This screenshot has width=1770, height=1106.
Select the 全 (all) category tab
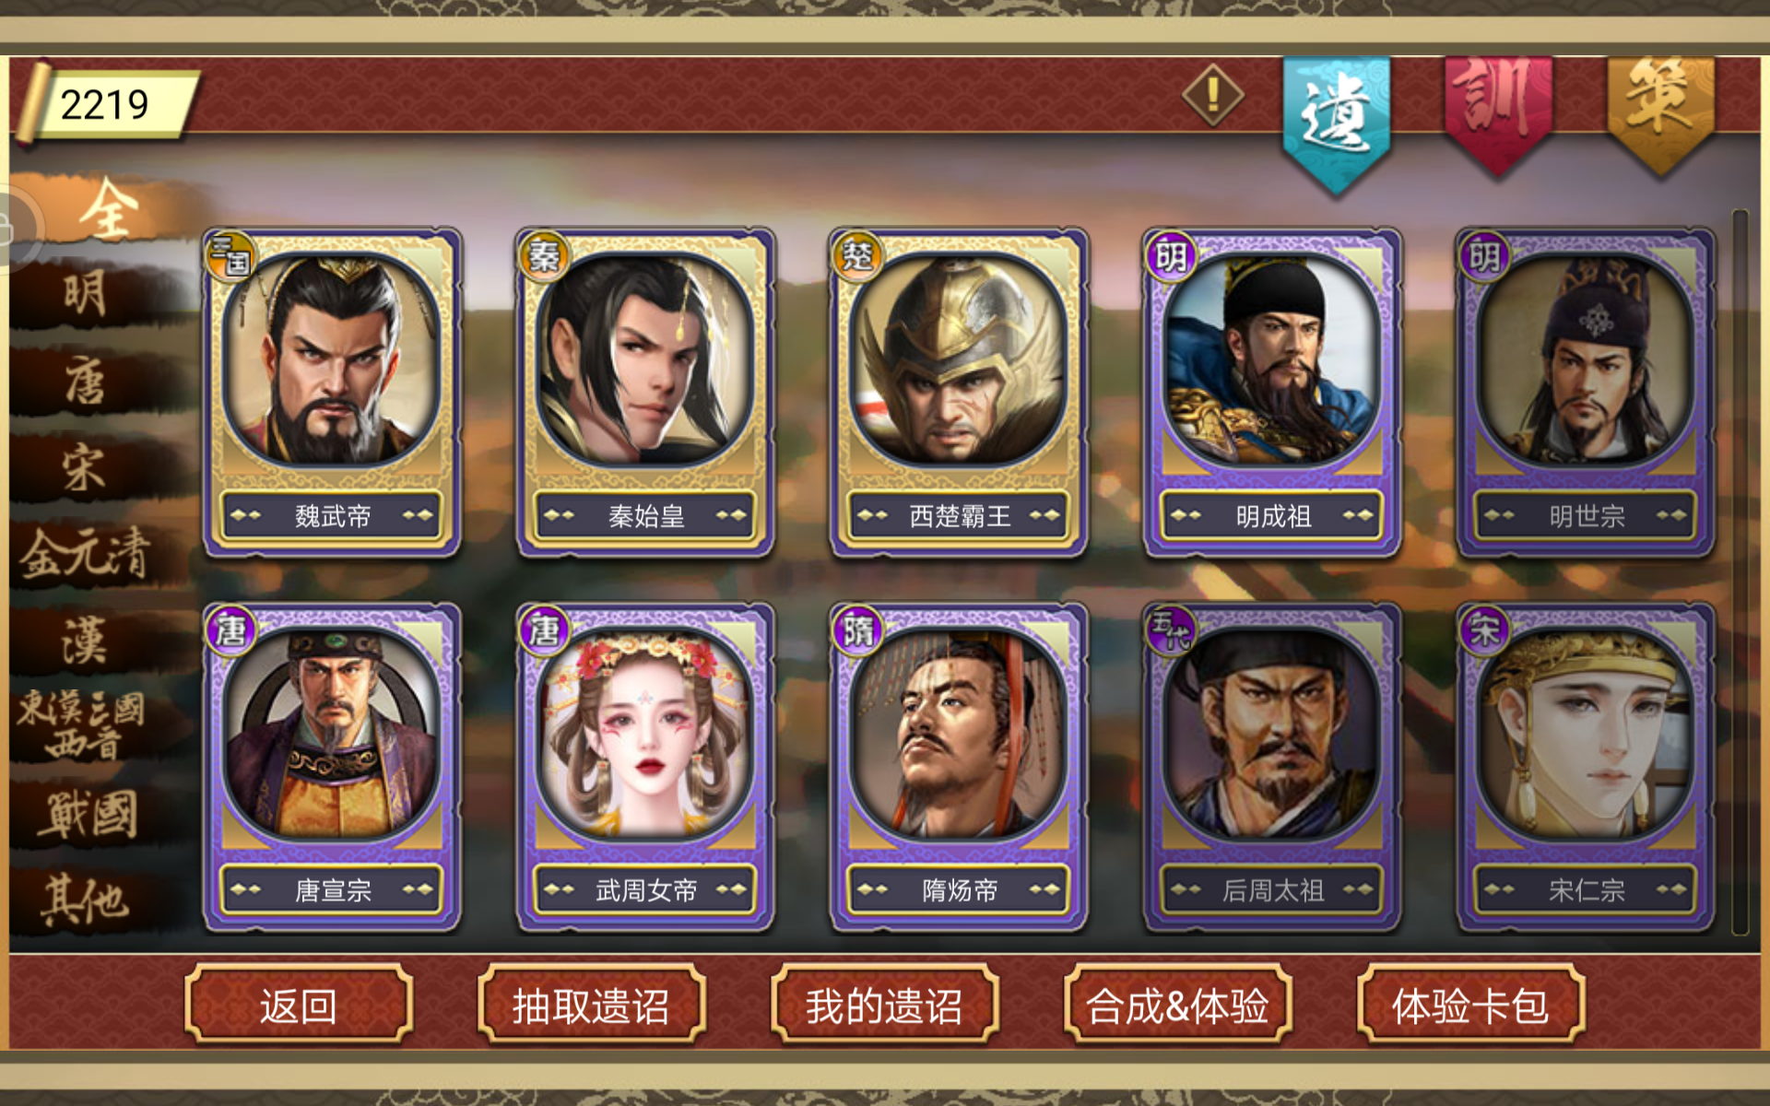pyautogui.click(x=109, y=211)
